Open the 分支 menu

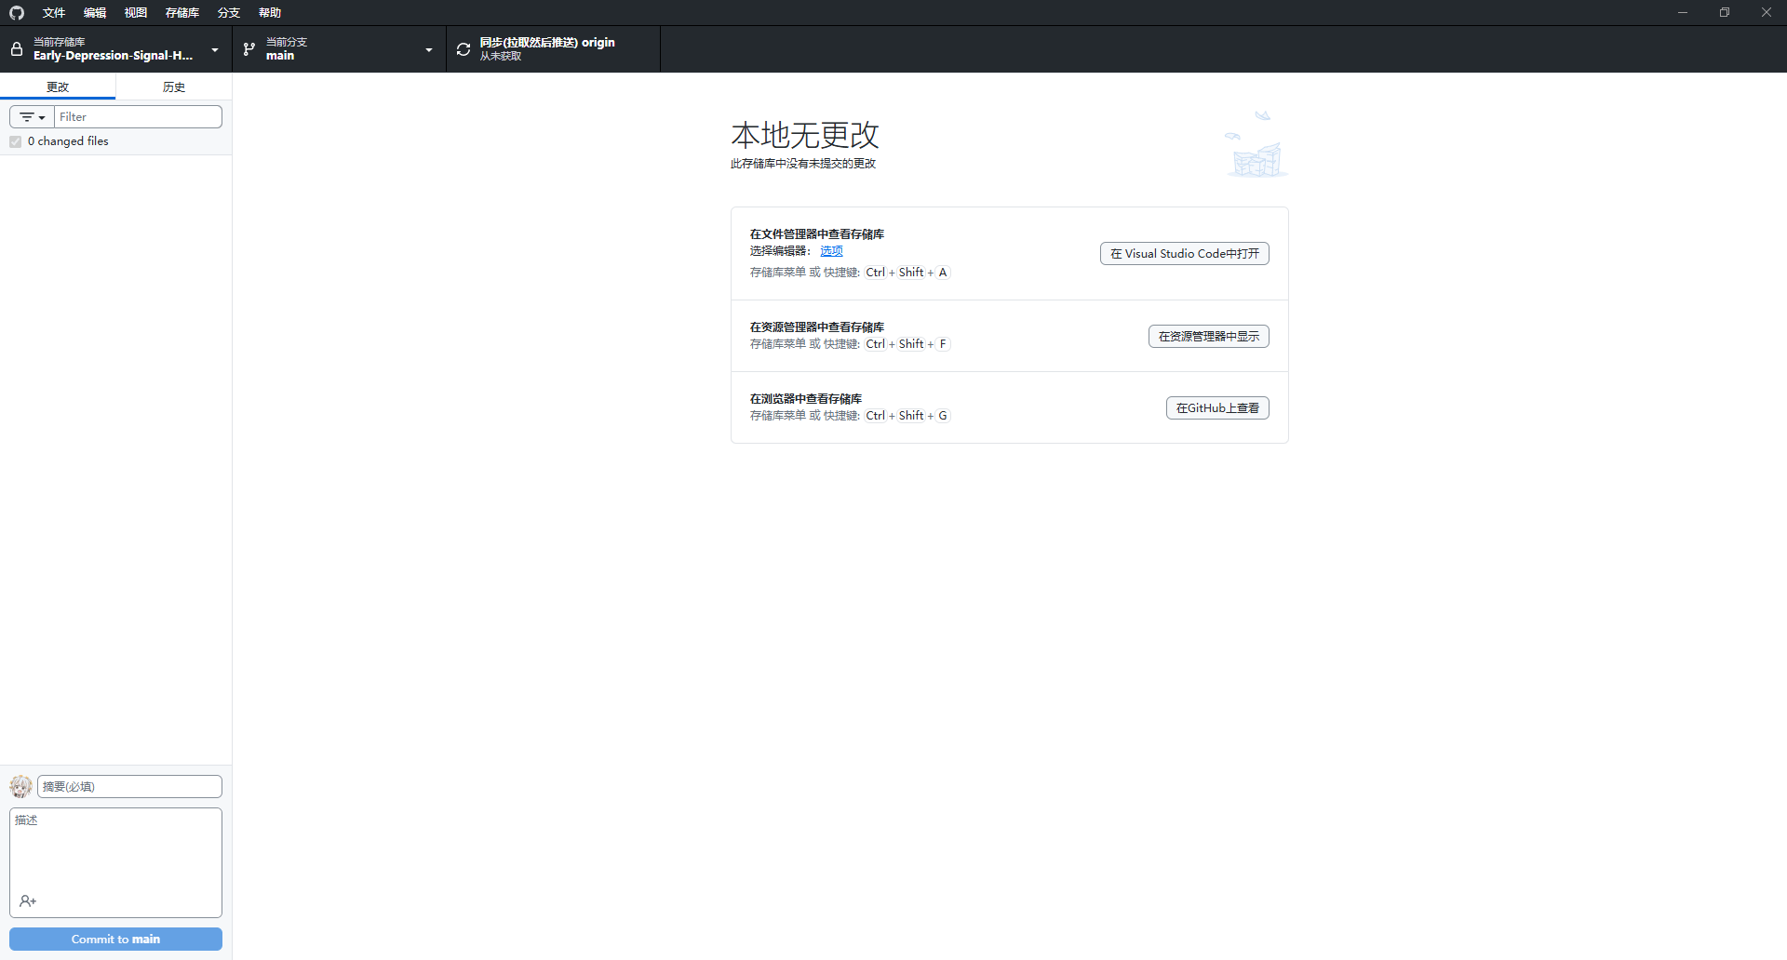[228, 13]
